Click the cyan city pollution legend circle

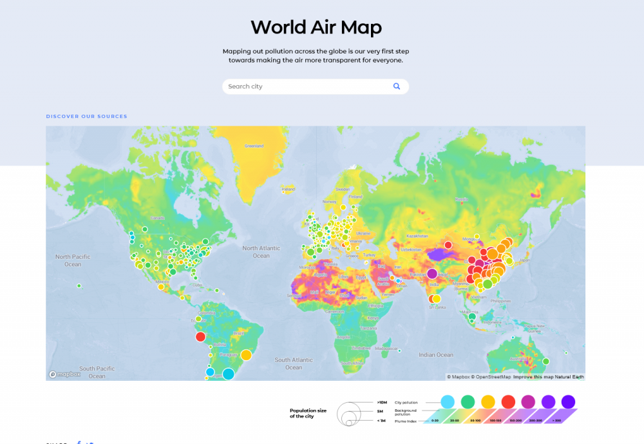point(448,402)
